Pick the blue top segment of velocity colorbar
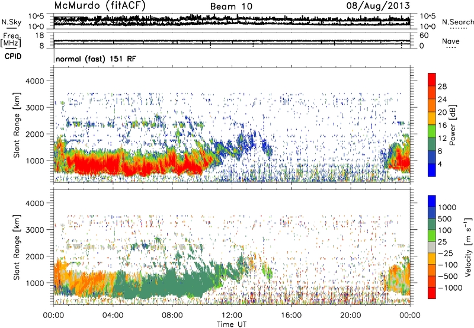The image size is (474, 328). pyautogui.click(x=432, y=201)
